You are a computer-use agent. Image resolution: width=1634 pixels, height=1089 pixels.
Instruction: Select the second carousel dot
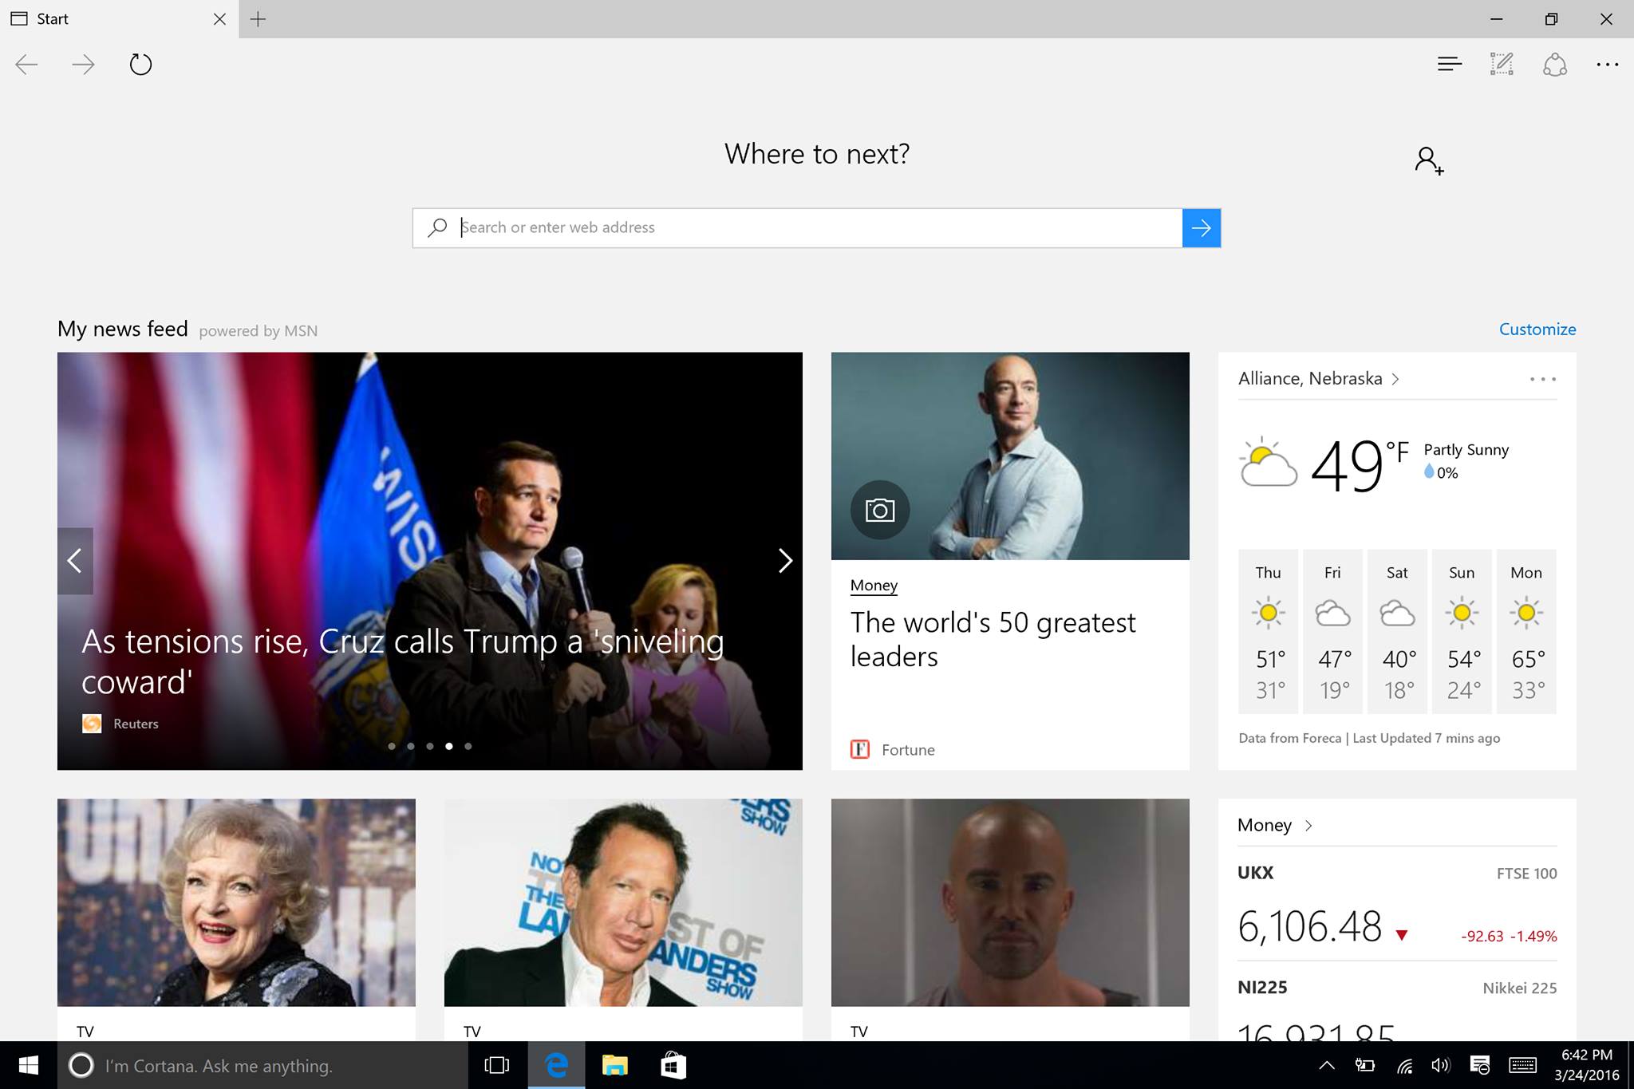(x=411, y=746)
